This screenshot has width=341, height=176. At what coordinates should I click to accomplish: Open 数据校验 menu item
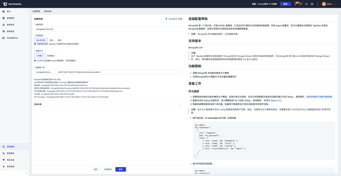coord(15,31)
